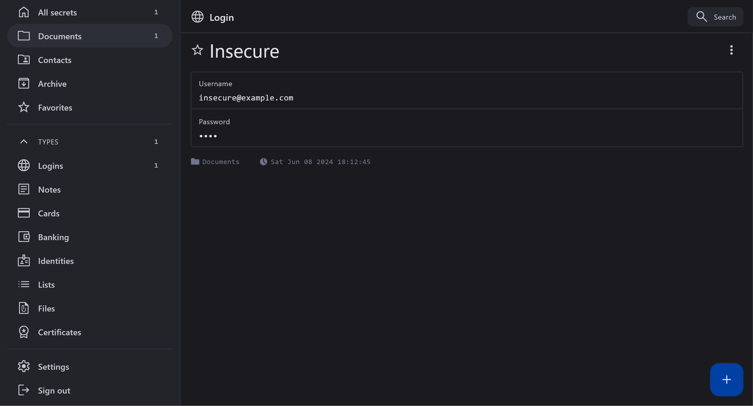Select the Files attachment icon
This screenshot has width=753, height=406.
(x=24, y=308)
